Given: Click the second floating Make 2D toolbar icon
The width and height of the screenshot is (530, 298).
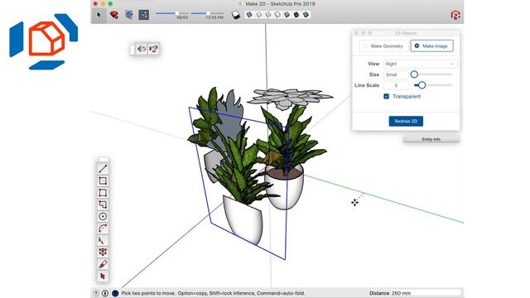Looking at the screenshot, I should pyautogui.click(x=153, y=49).
